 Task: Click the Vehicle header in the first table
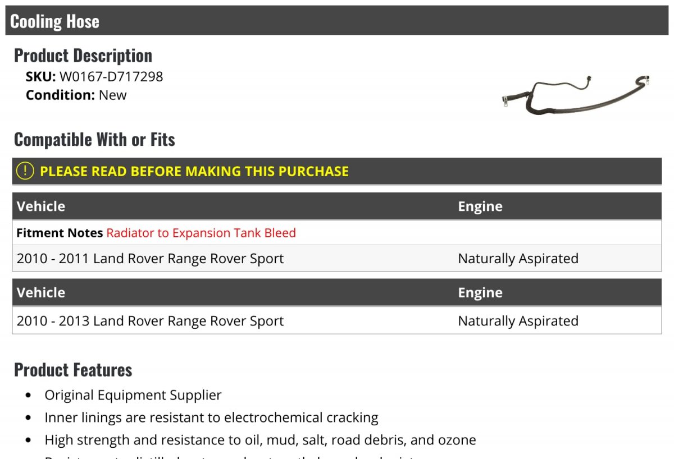coord(41,206)
